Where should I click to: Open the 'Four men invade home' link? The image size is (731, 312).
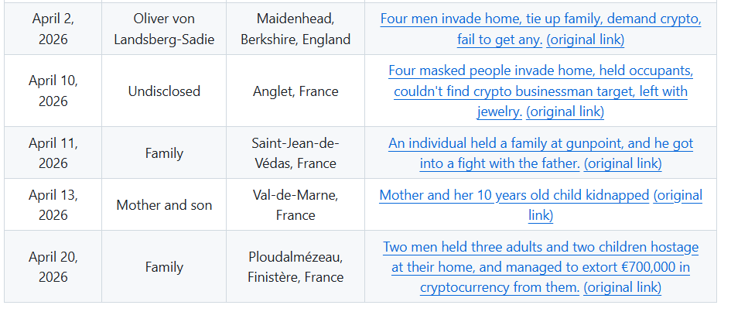point(540,19)
